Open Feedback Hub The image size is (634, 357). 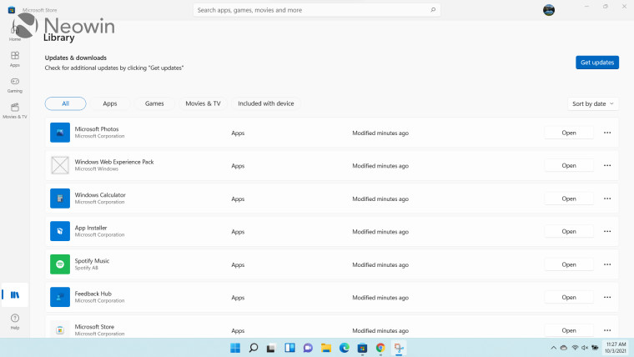pos(569,297)
